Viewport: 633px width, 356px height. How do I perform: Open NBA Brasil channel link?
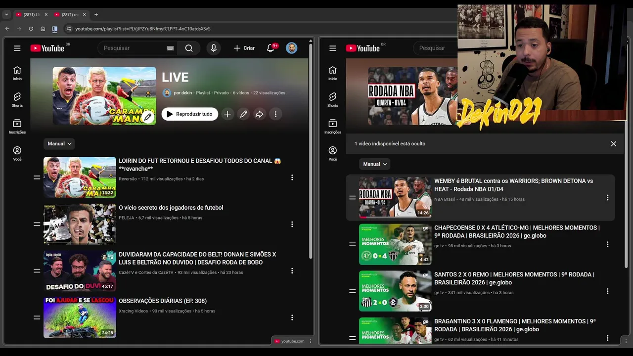[445, 199]
